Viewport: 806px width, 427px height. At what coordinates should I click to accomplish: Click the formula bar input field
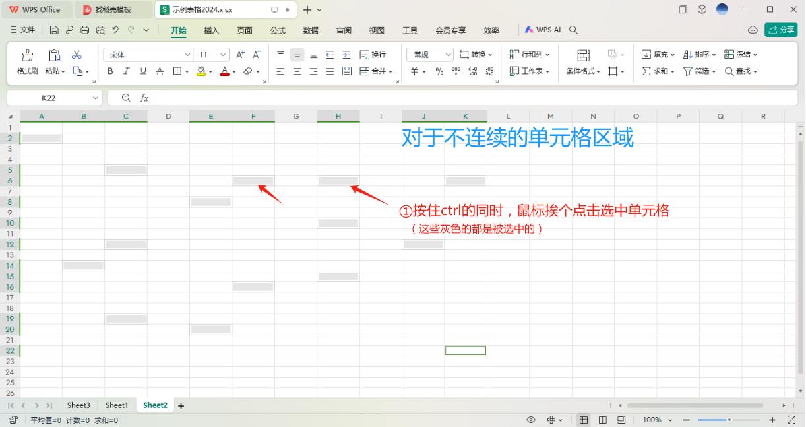click(x=476, y=98)
